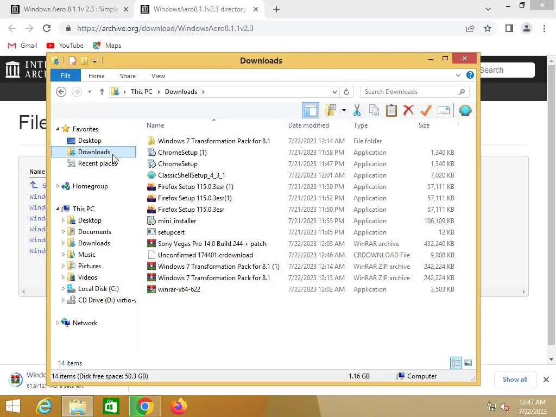
Task: Select Sony Vegas Pro 14.0 archive
Action: 212,244
